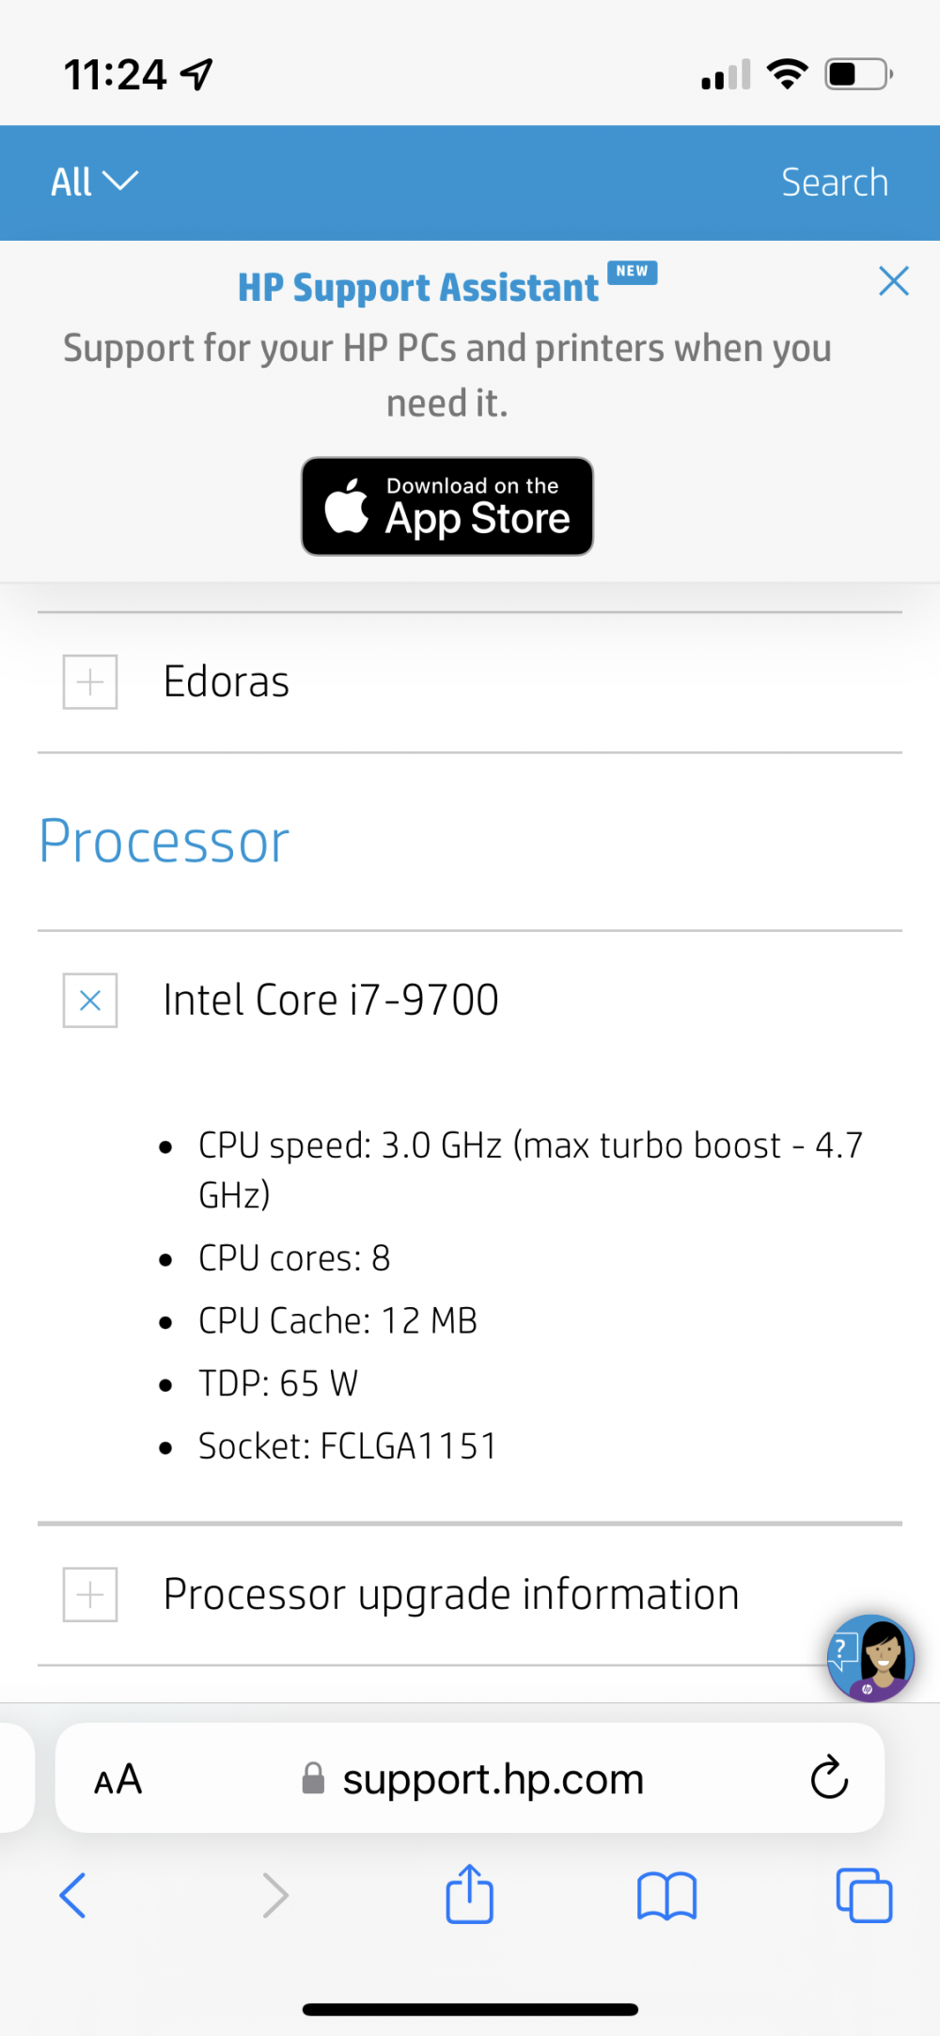Show all open Safari tabs
Screen dimensions: 940x2036
[x=863, y=1895]
